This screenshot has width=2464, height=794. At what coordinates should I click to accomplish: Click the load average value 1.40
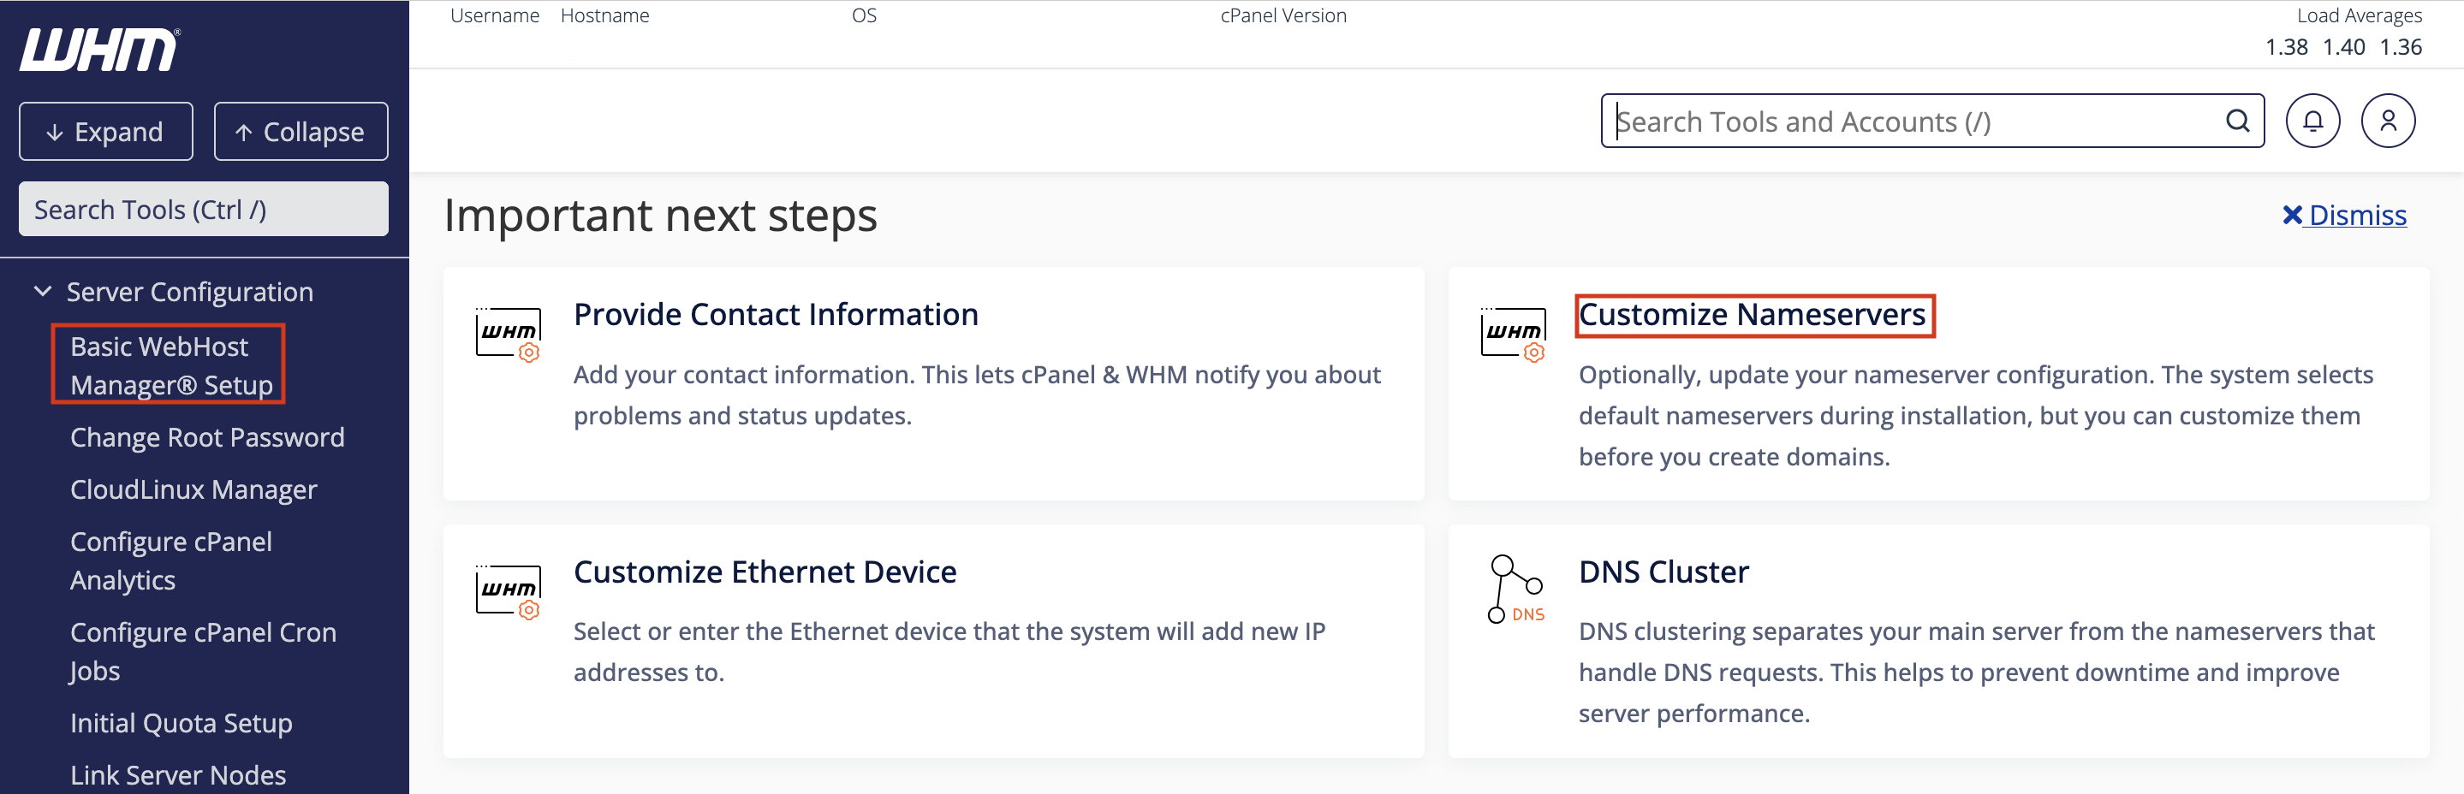(2343, 47)
